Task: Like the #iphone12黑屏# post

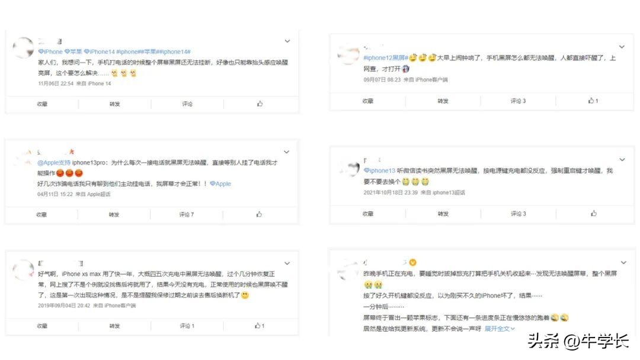Action: (x=593, y=100)
